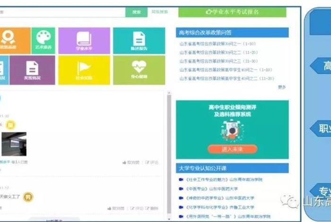This screenshot has width=331, height=222.
Task: Open the green heartbeat 身心健康 tile
Action: point(139,70)
